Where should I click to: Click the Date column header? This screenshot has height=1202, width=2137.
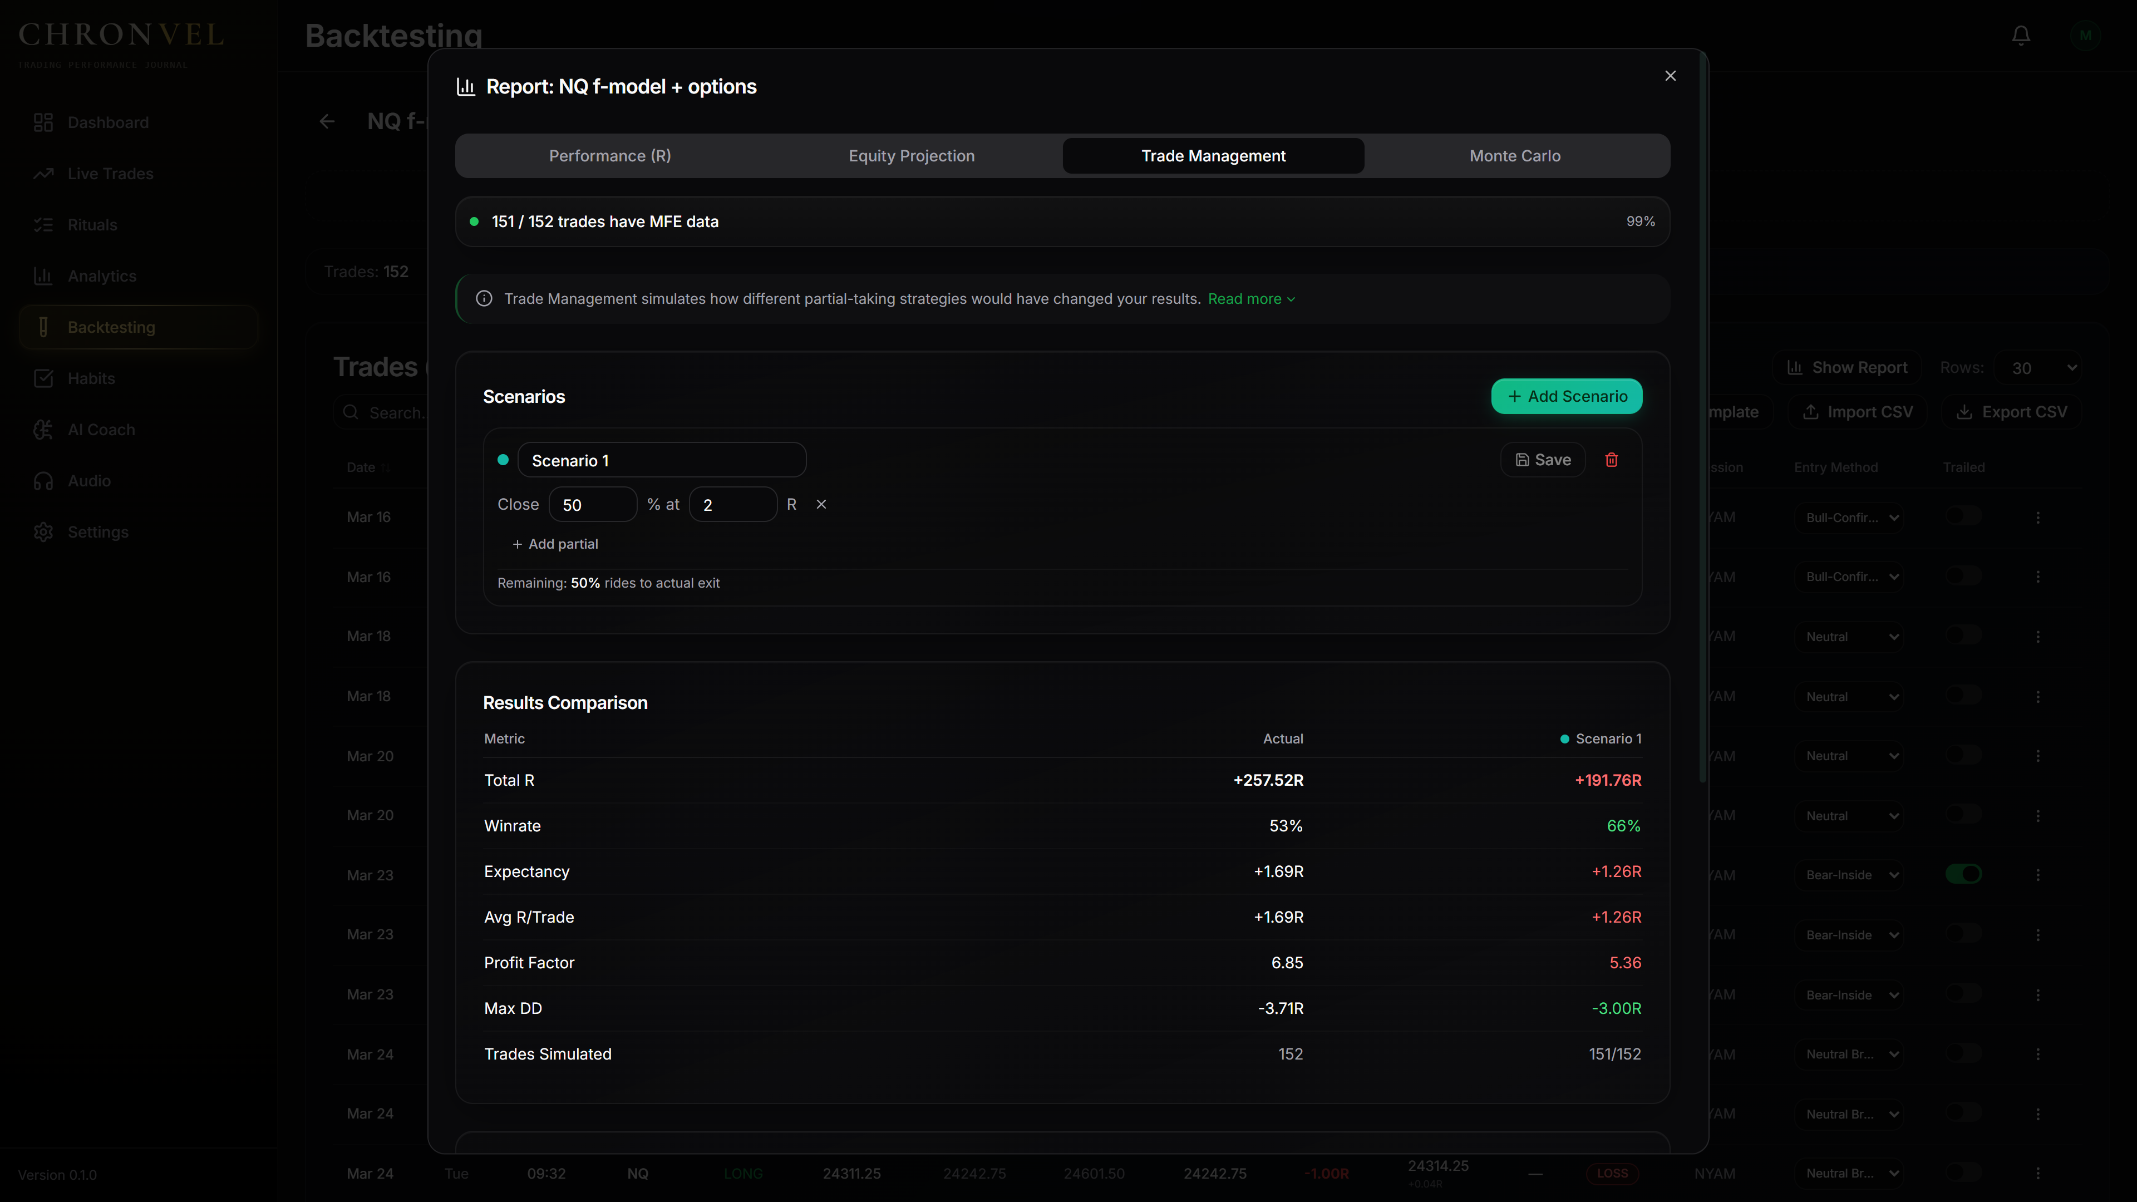tap(368, 467)
